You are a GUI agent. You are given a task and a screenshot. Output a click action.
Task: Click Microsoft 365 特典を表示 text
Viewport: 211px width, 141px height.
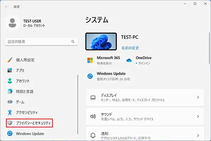click(104, 63)
